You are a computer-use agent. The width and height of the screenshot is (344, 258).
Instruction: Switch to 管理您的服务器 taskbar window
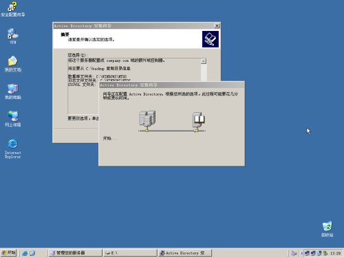point(75,252)
